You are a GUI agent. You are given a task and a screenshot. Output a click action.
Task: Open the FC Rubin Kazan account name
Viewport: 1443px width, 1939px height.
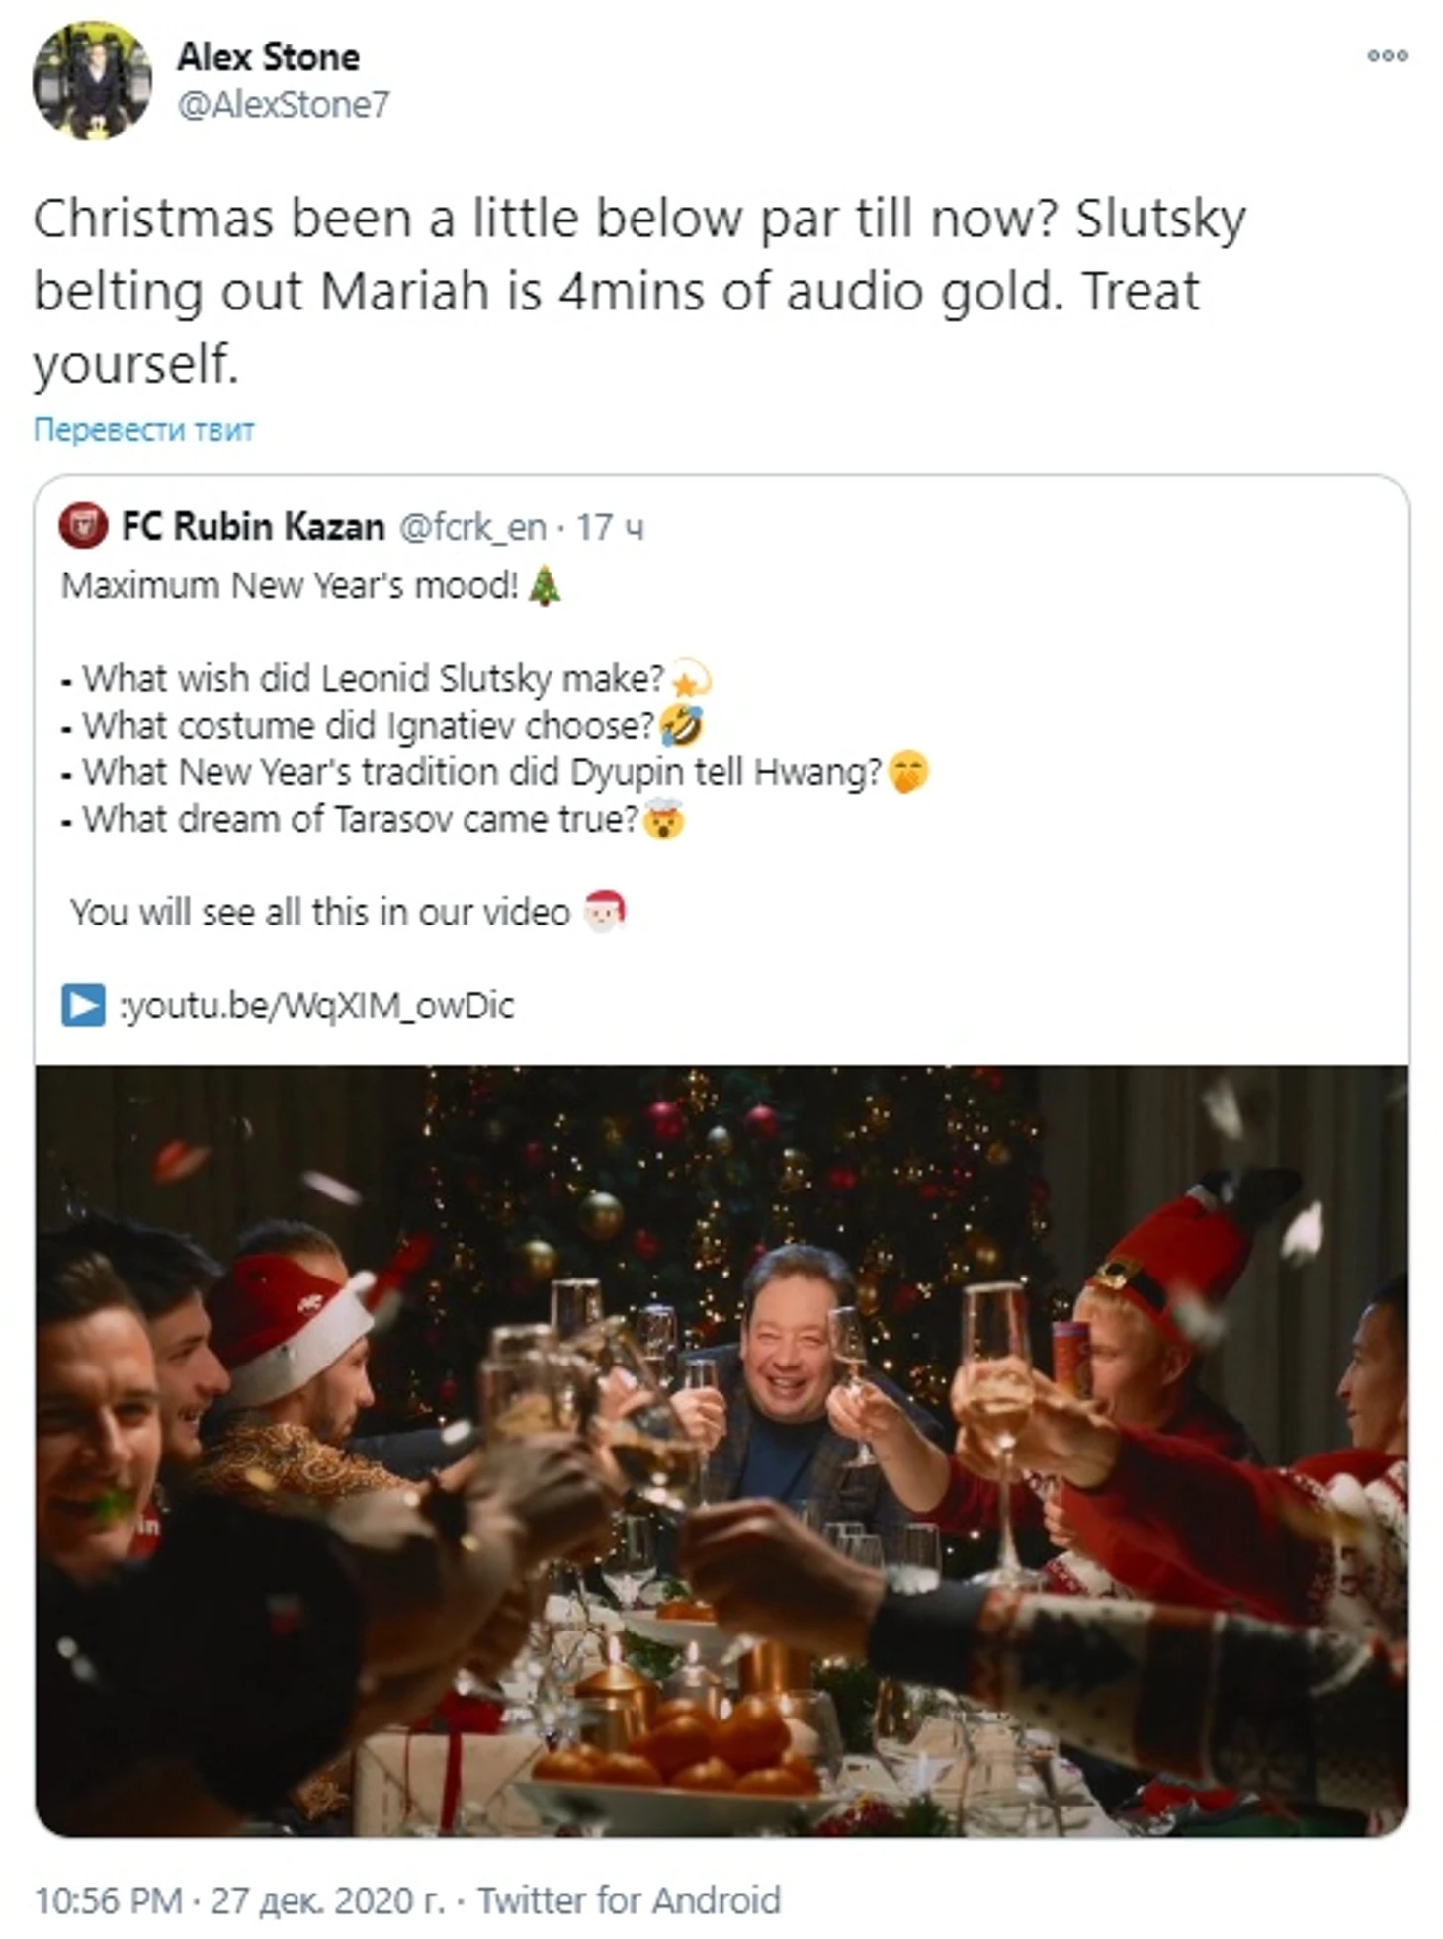pos(253,527)
